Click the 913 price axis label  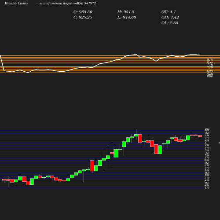click(207, 138)
